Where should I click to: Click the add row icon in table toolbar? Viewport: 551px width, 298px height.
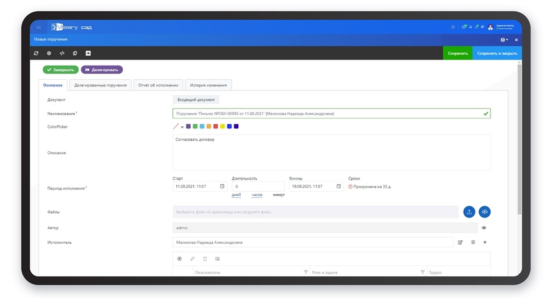click(180, 259)
